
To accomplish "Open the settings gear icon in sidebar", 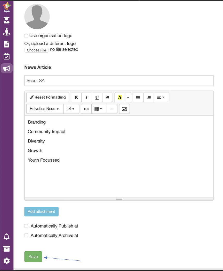I will (x=6, y=261).
